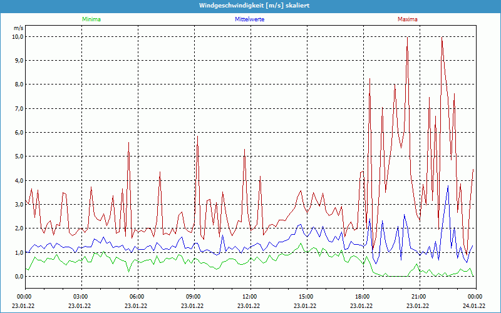Click the 4,0 y-axis value
This screenshot has height=313, width=501.
[19, 180]
